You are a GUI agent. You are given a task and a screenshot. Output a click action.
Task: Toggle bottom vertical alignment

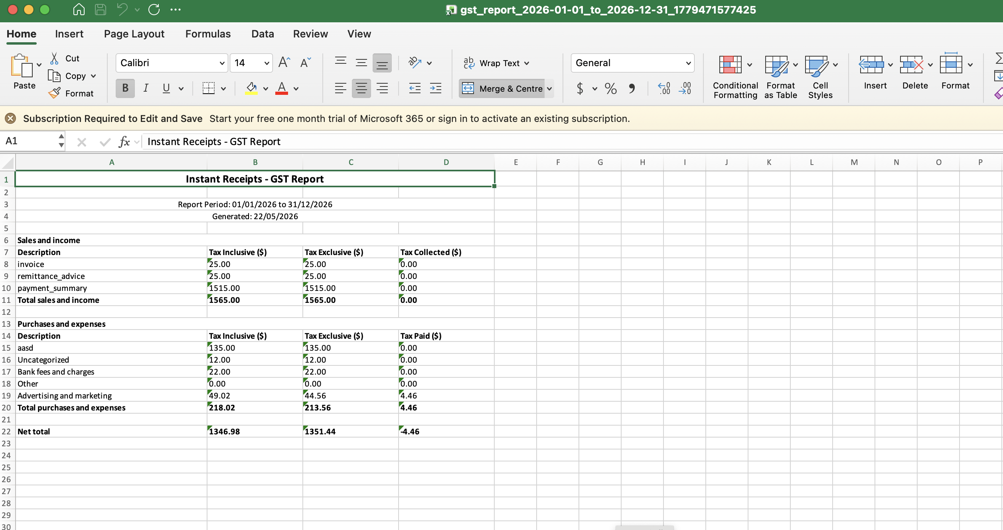point(382,63)
